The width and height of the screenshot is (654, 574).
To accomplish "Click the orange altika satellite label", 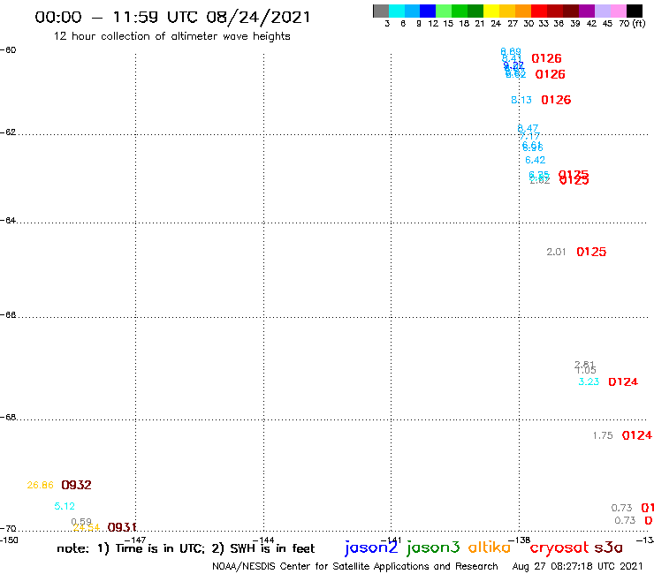I will point(490,548).
